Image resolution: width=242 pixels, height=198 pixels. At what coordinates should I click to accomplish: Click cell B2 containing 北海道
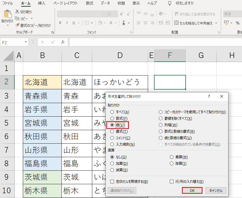coord(42,82)
